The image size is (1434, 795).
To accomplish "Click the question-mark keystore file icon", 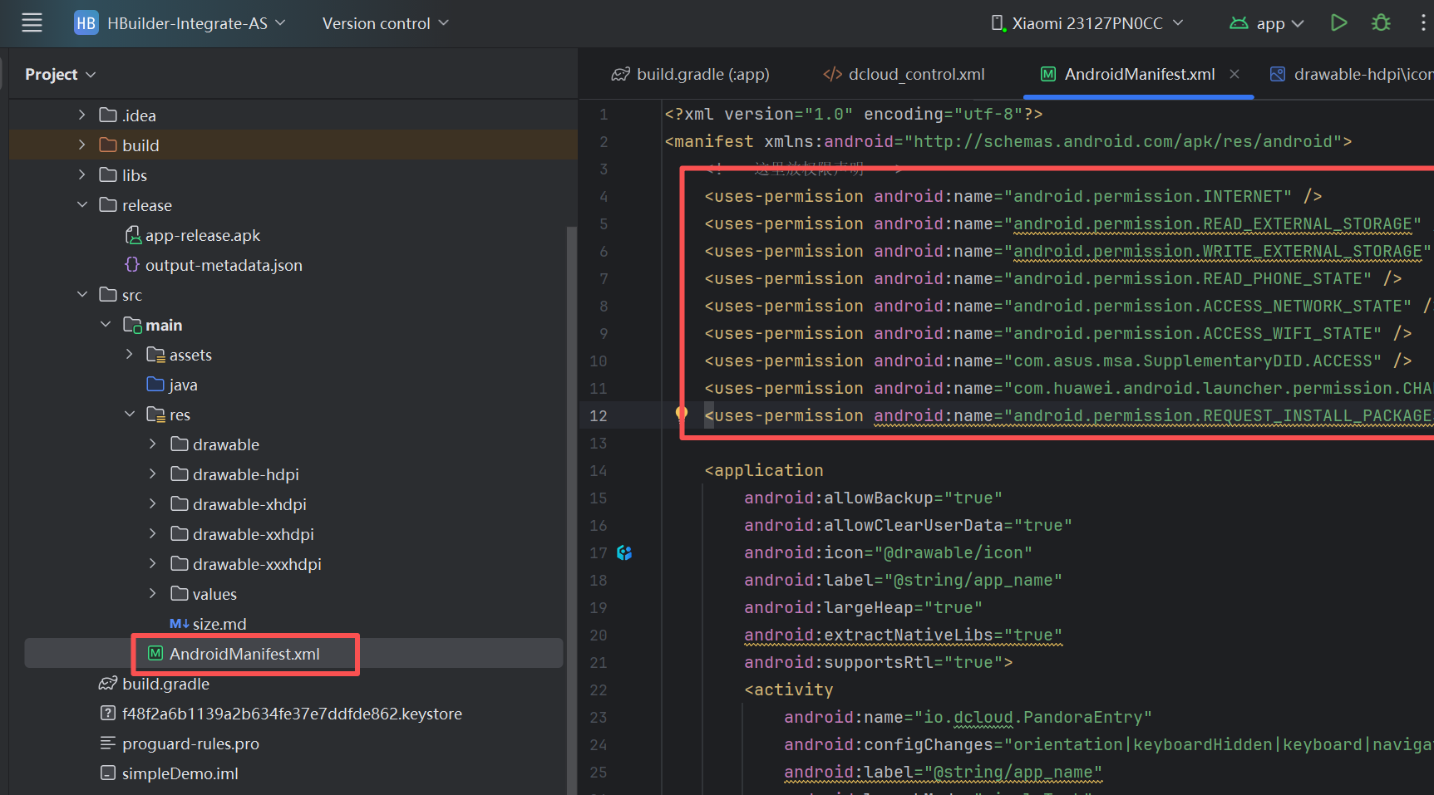I will [108, 713].
